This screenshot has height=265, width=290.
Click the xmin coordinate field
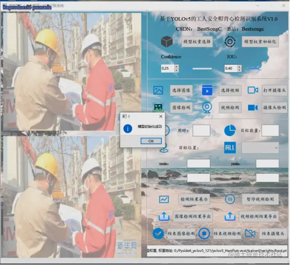tap(198, 164)
